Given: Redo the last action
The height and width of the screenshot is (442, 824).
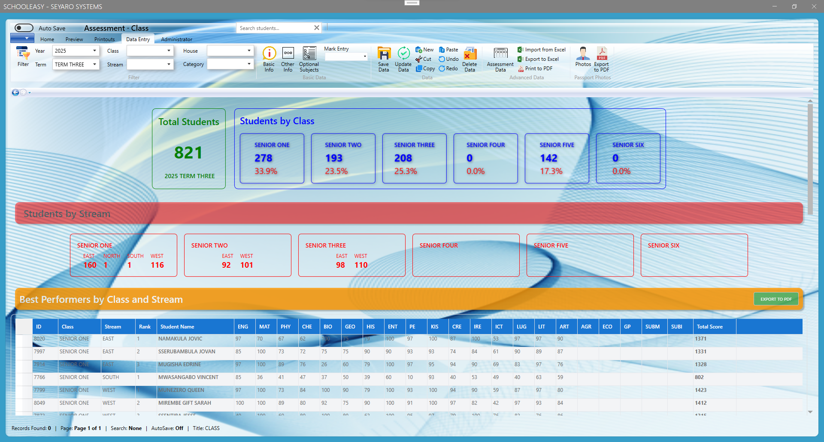Looking at the screenshot, I should (448, 68).
